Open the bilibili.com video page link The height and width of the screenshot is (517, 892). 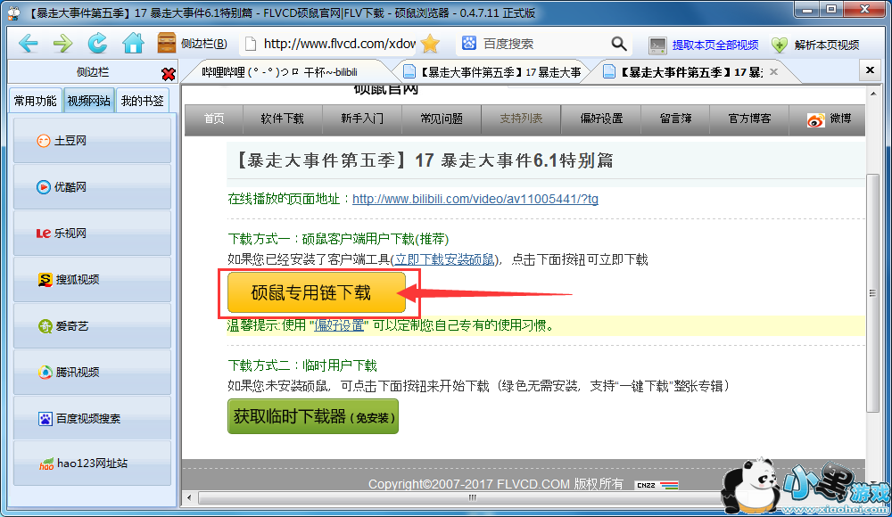475,199
